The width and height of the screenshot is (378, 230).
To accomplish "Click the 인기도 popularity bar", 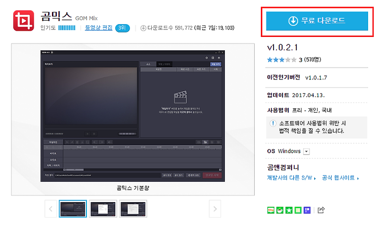I will tap(67, 28).
